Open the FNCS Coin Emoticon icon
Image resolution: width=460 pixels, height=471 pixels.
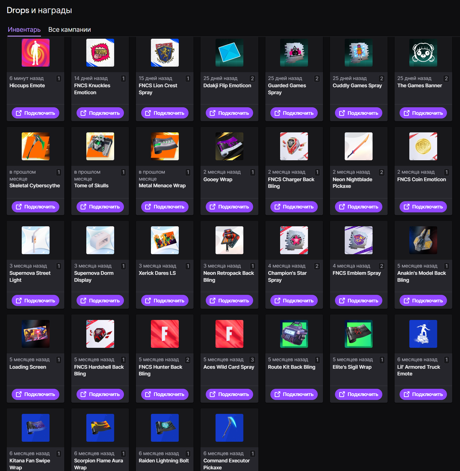pyautogui.click(x=423, y=146)
